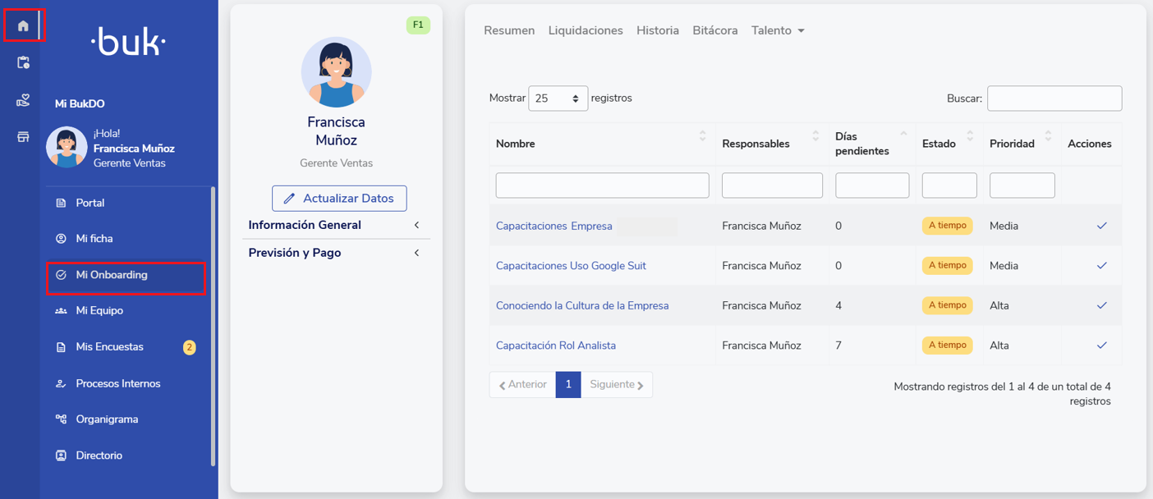Click the Actualizar Datos button

point(339,199)
